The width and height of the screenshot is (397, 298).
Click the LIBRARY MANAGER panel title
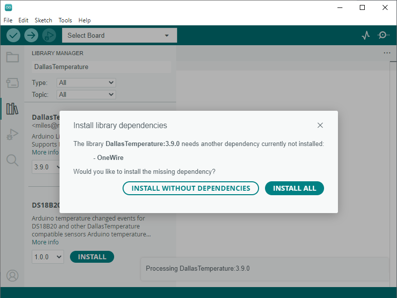[58, 53]
